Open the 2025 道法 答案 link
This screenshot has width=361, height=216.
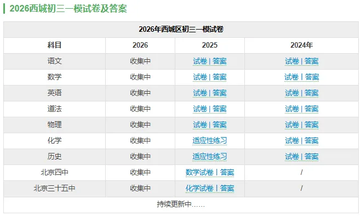220,109
